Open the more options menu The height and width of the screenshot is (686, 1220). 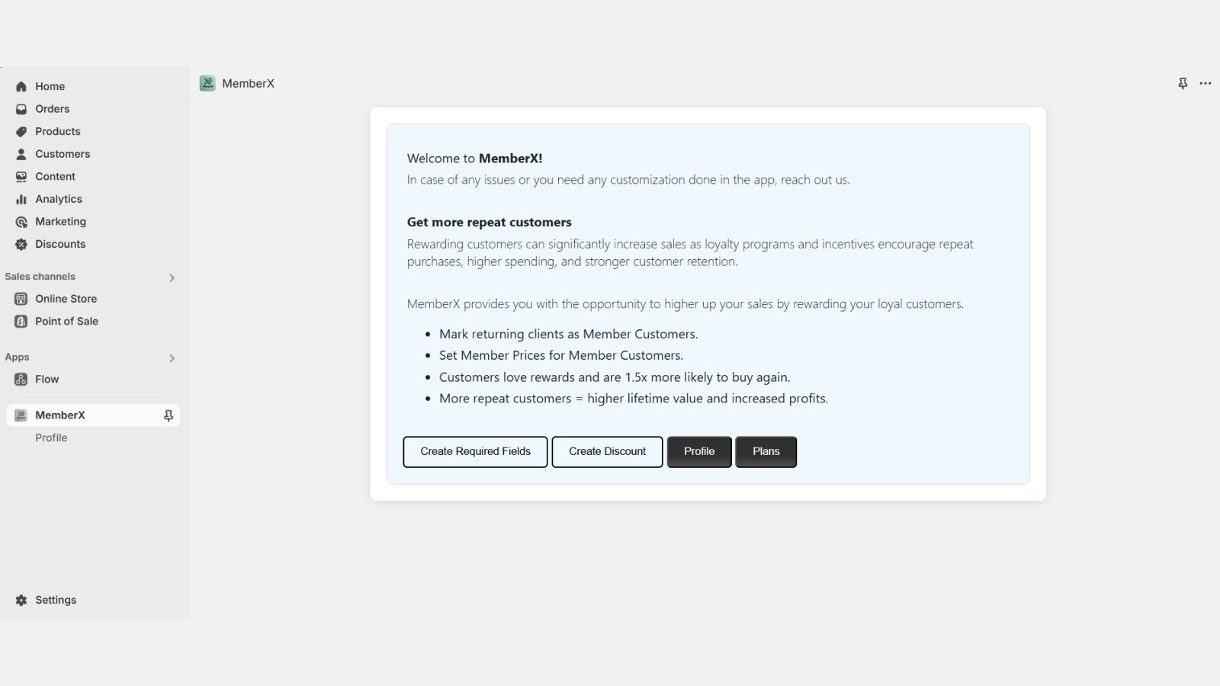point(1206,83)
